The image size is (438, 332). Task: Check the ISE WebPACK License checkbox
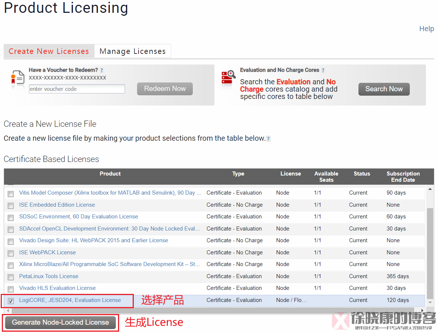pos(11,253)
